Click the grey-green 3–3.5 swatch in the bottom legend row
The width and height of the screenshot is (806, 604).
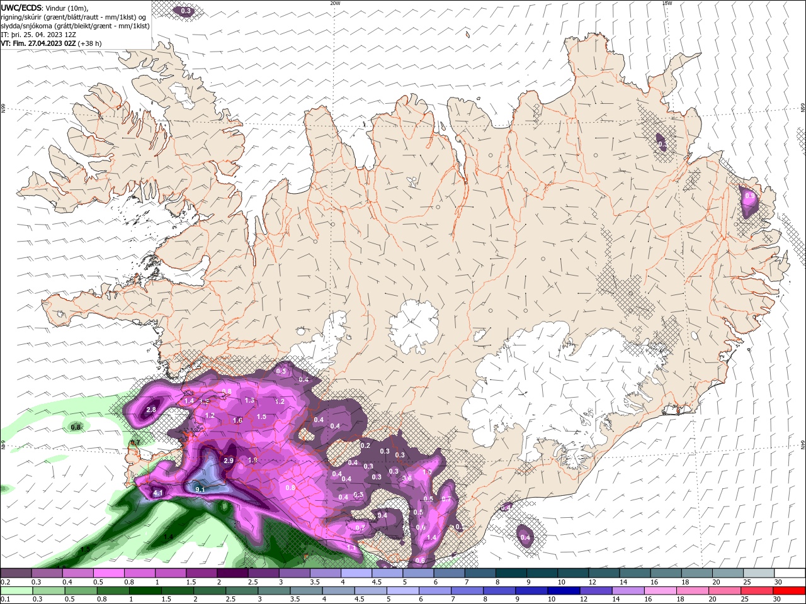(x=274, y=591)
